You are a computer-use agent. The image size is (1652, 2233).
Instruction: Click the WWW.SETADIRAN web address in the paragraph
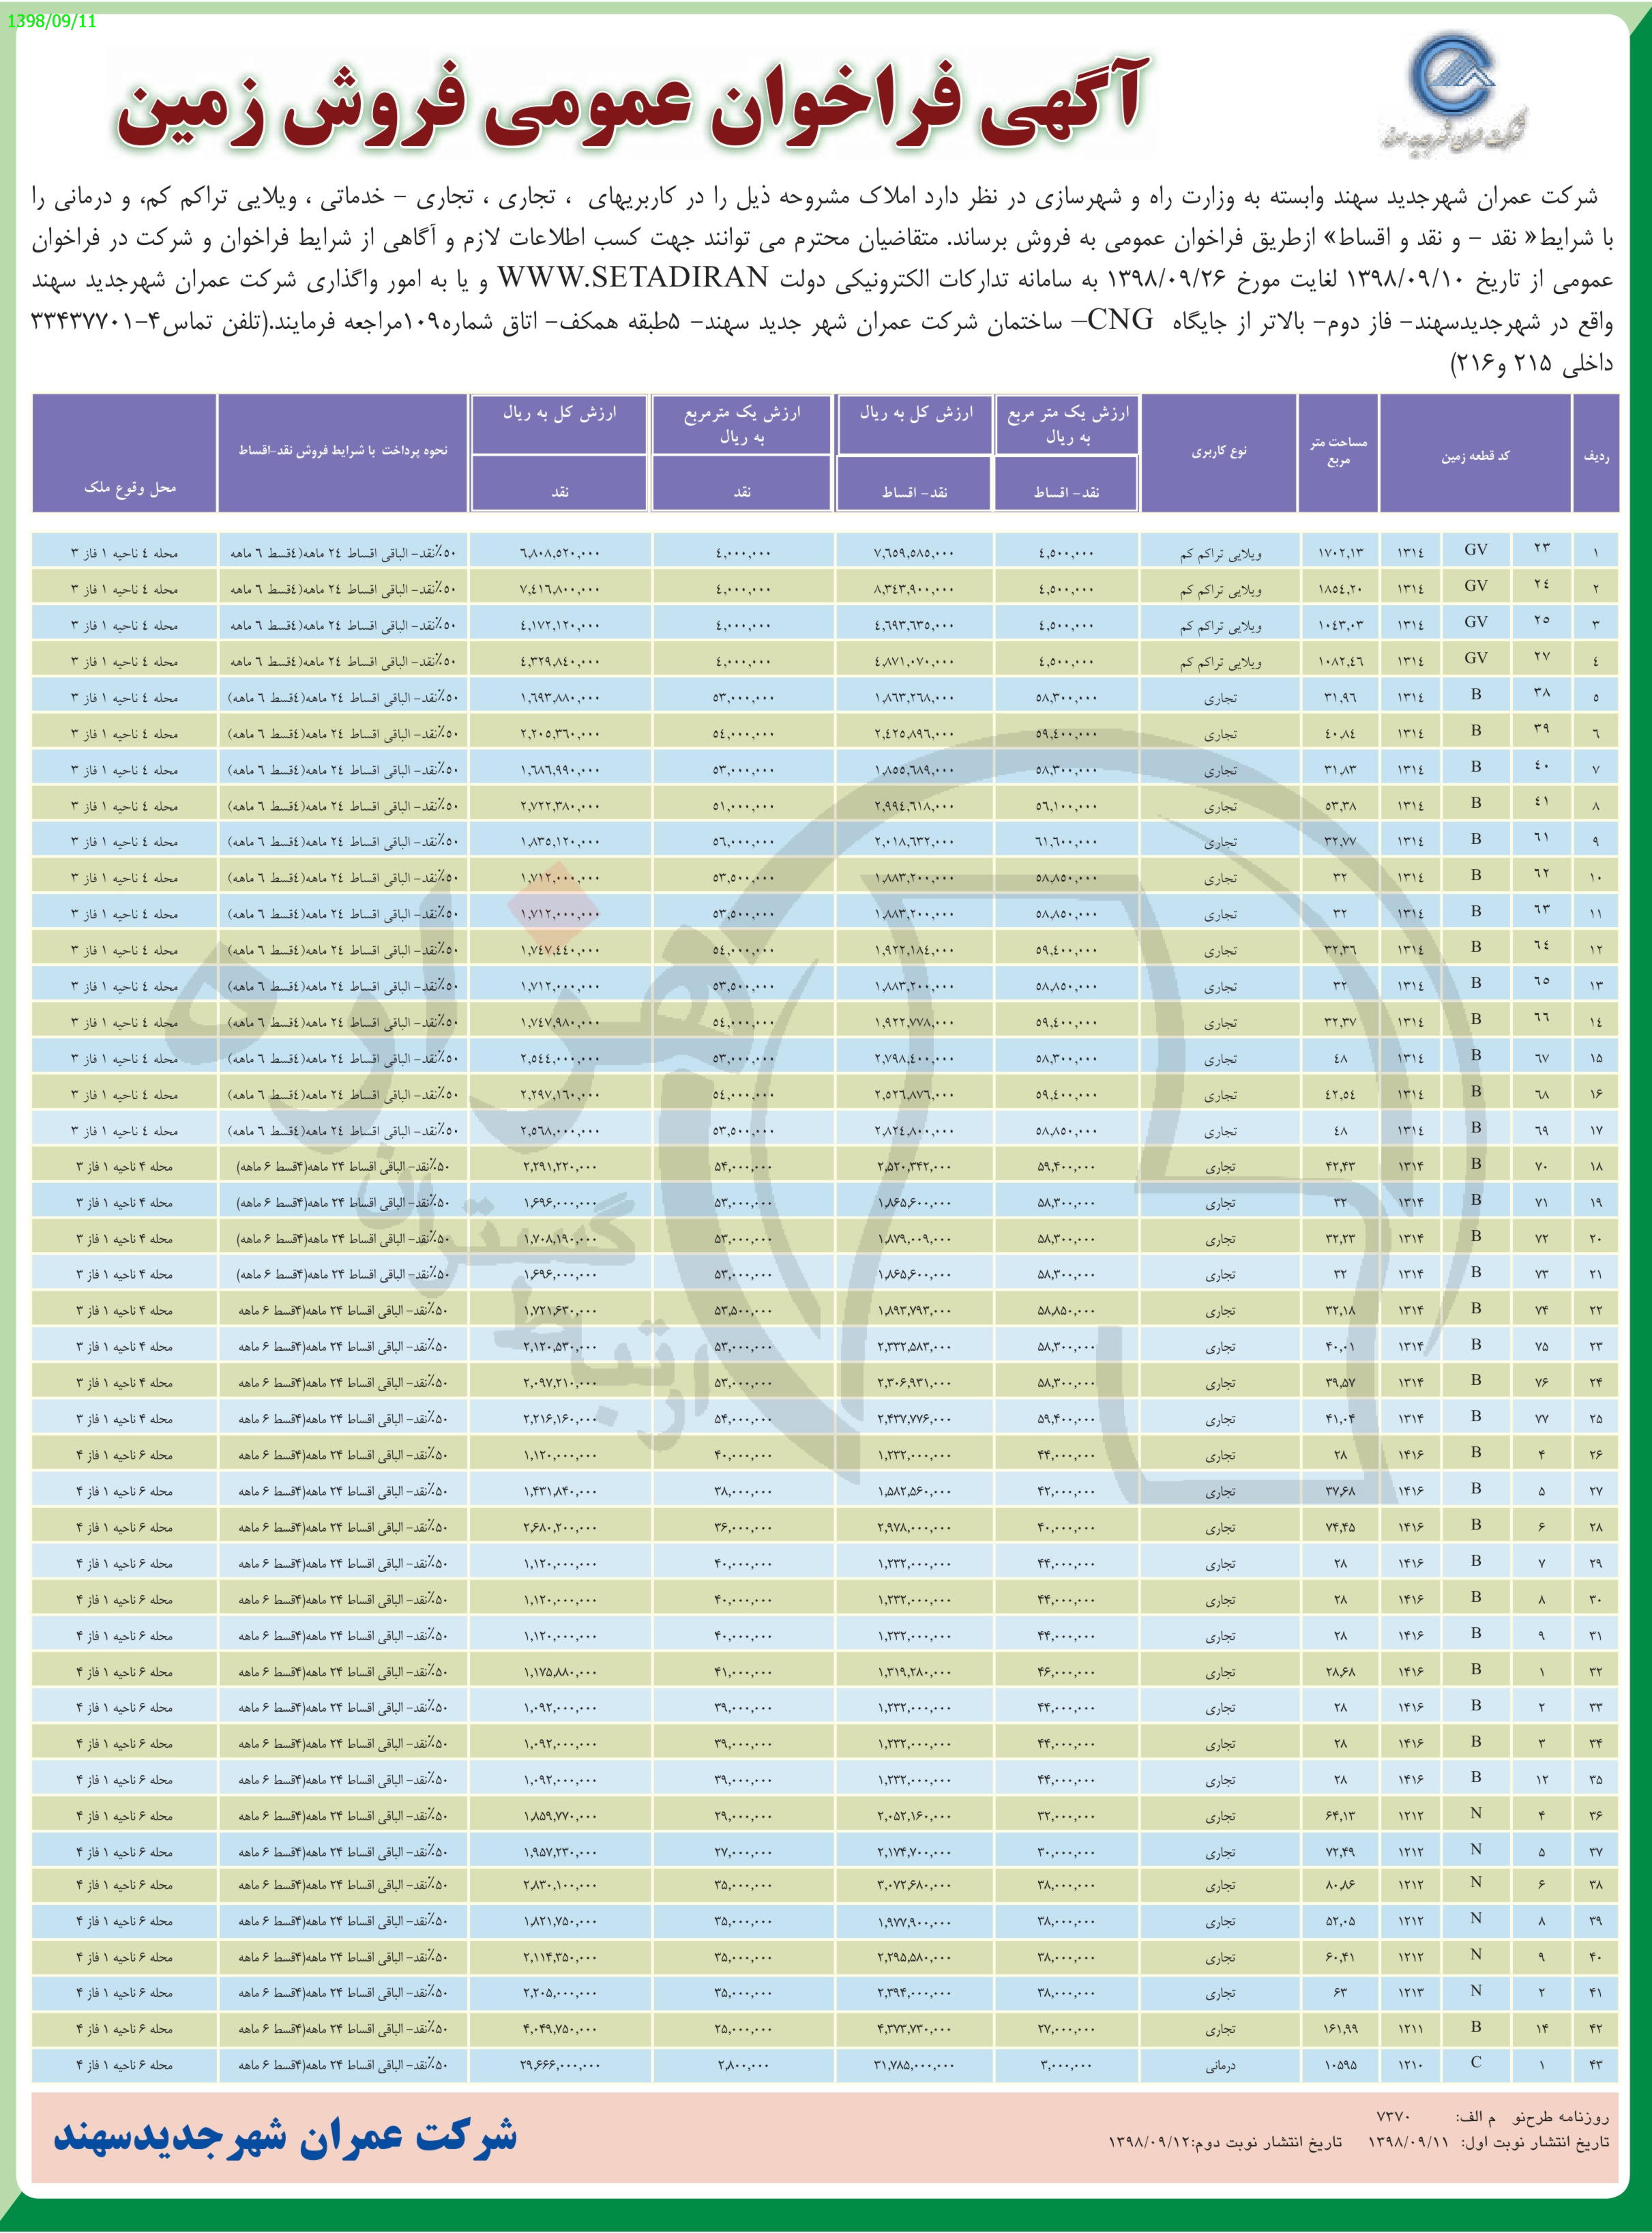point(632,279)
